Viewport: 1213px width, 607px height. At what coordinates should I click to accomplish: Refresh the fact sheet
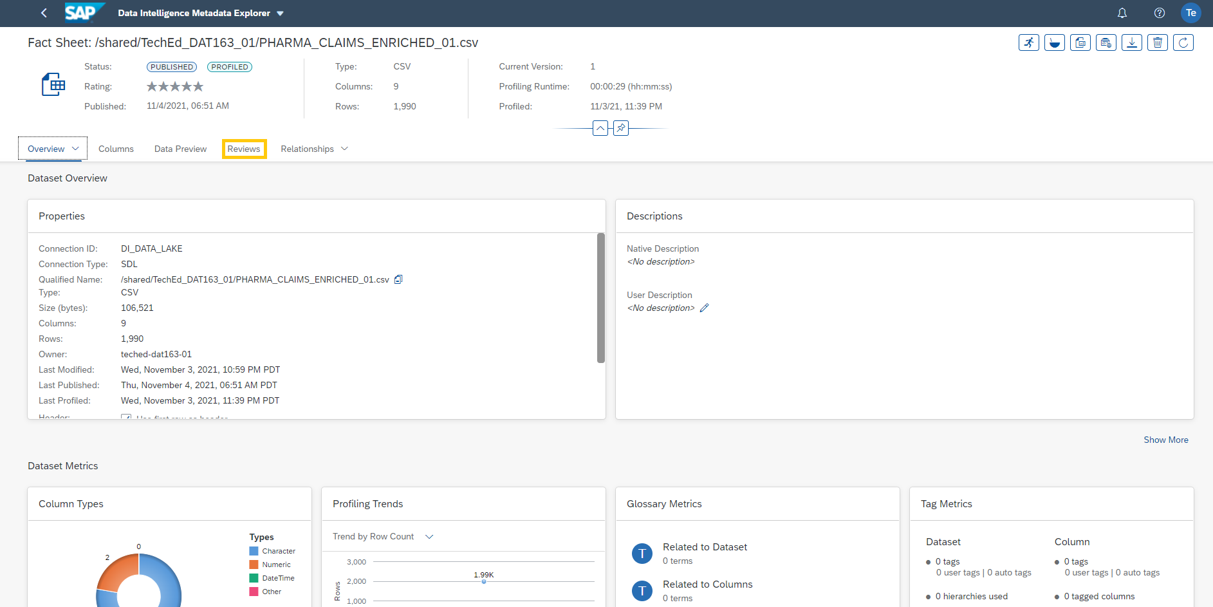pyautogui.click(x=1183, y=42)
